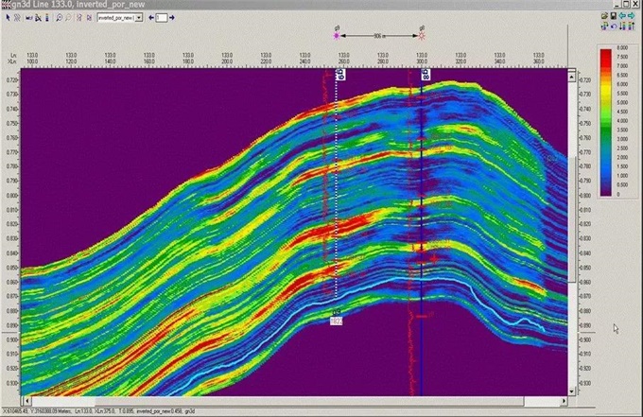Open the inverted_por_new volume dropdown
643x417 pixels.
[139, 18]
